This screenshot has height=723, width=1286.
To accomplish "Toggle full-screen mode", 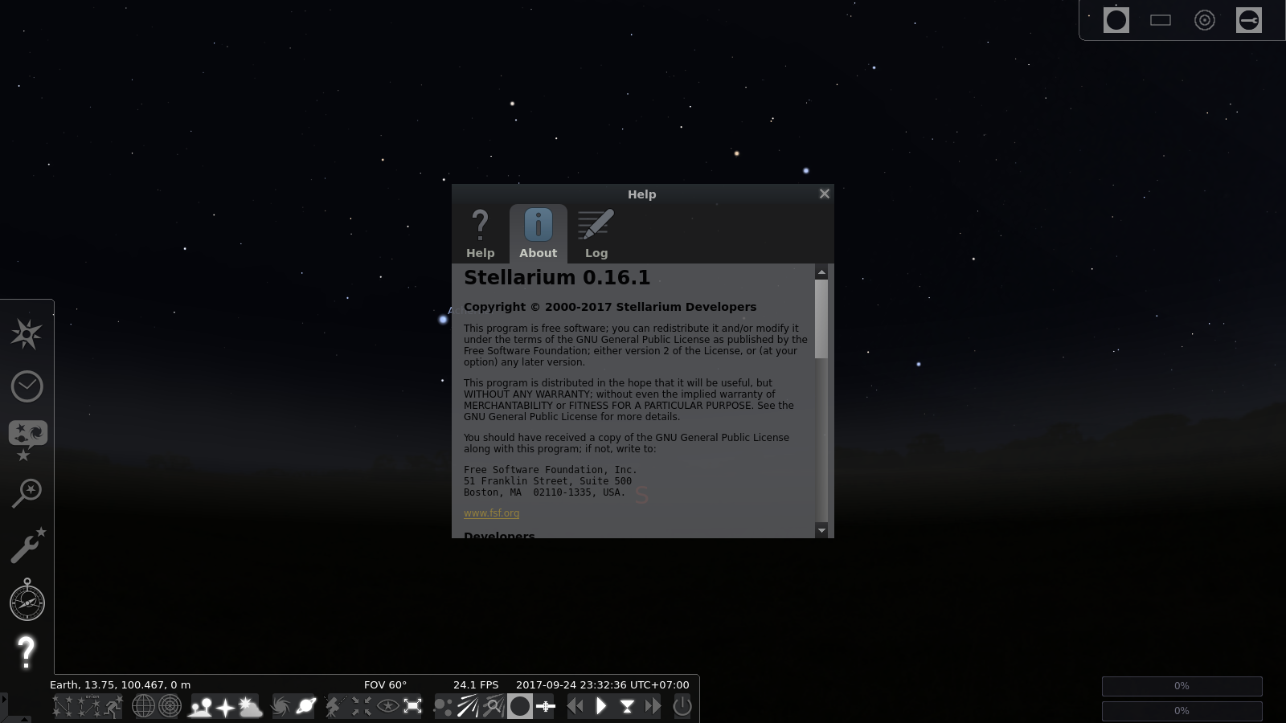I will tap(412, 706).
